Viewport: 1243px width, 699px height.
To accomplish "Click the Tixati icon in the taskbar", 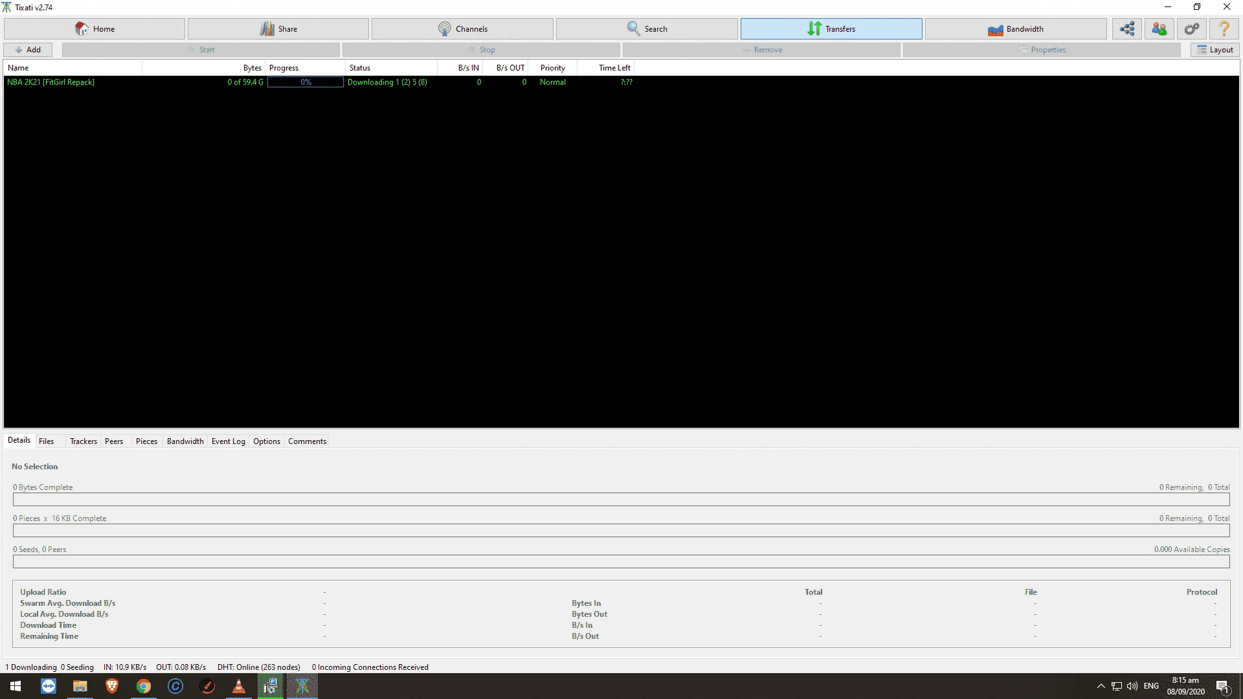I will [x=302, y=686].
